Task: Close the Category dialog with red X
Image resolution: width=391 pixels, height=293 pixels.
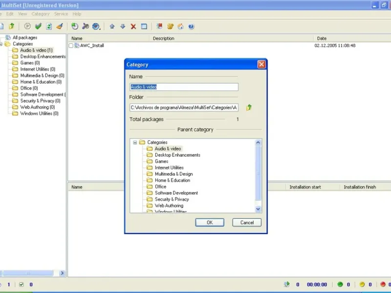Action: click(261, 64)
